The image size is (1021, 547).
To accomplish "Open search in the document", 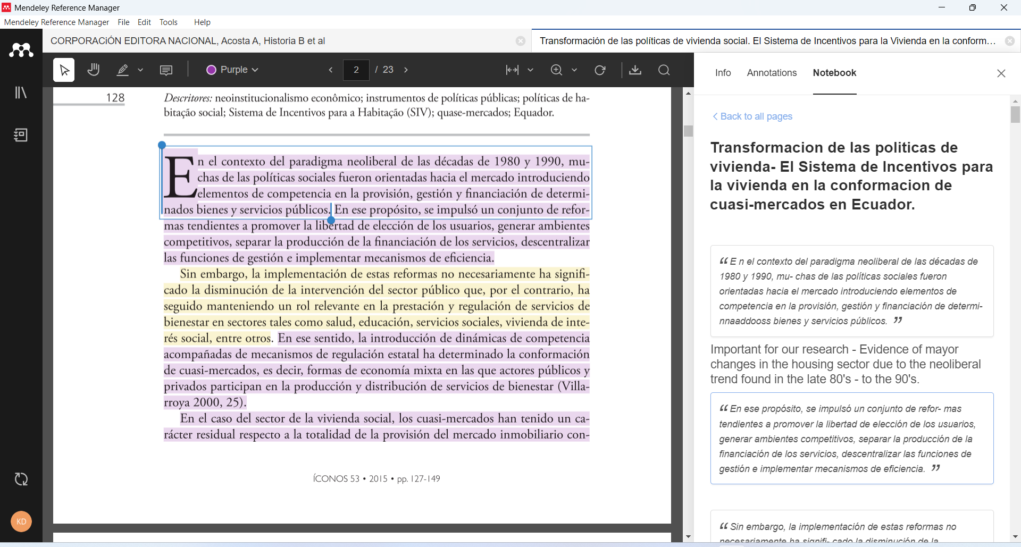I will click(x=664, y=70).
